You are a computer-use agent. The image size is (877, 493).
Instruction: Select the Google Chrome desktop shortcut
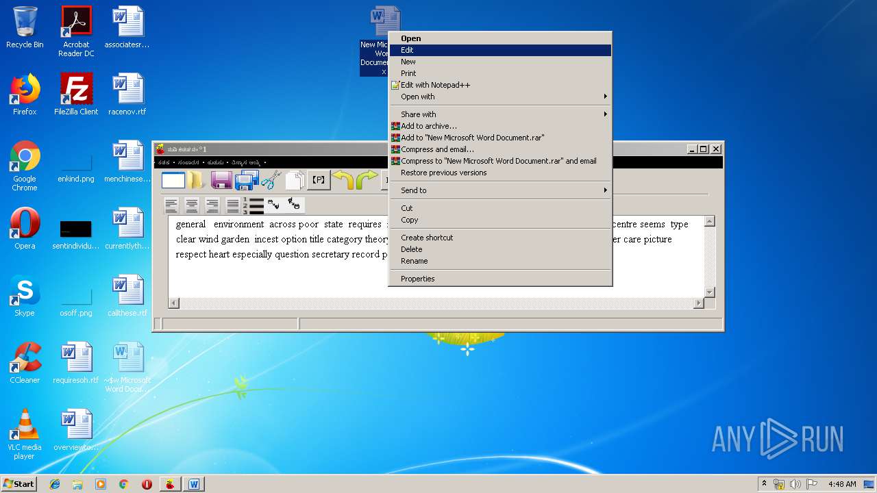click(25, 166)
